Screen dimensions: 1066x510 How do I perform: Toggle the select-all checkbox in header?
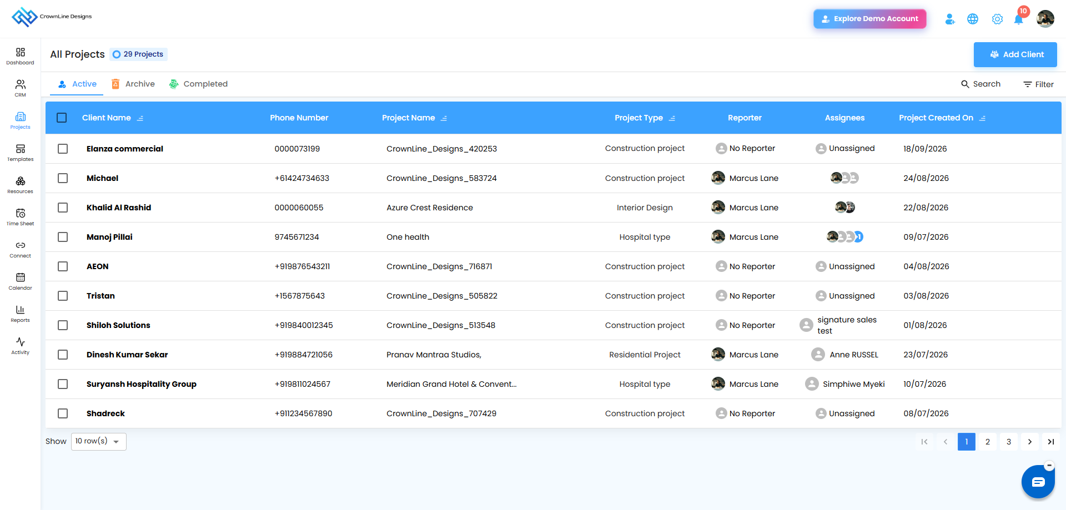tap(62, 118)
